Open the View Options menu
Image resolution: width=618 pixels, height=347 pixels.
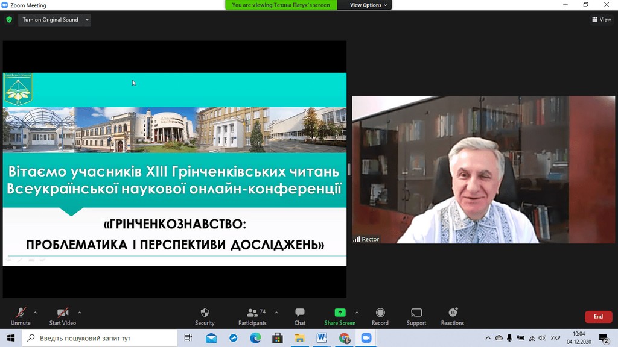coord(365,4)
